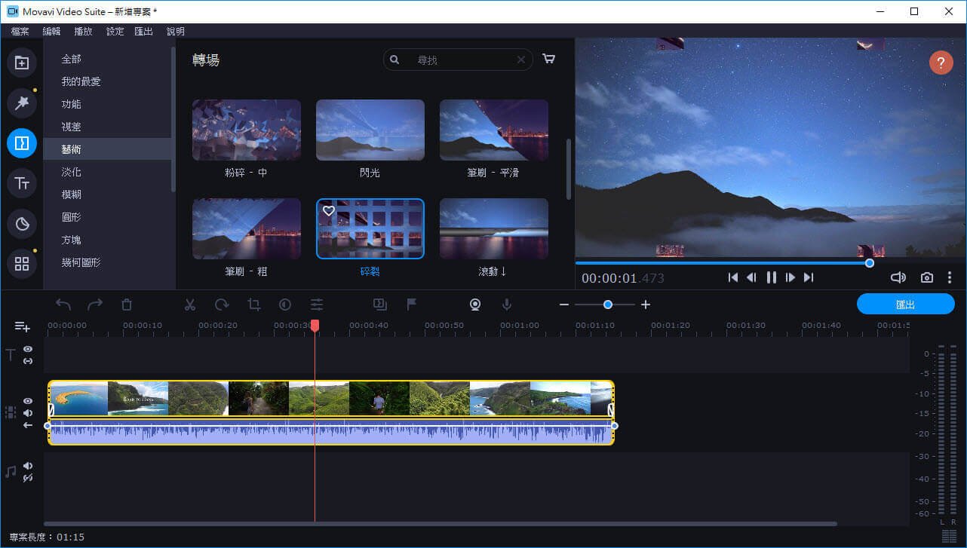This screenshot has width=967, height=548.
Task: Jump to previous clip start
Action: (x=732, y=277)
